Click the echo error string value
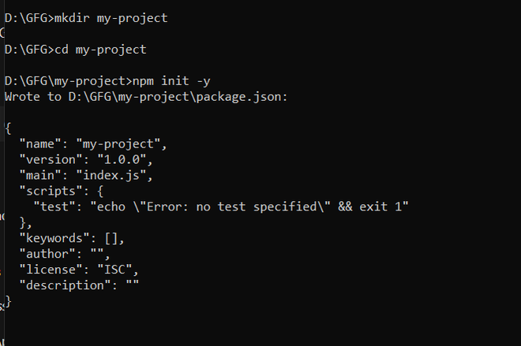Screen dimensions: 521x346 tap(249, 206)
